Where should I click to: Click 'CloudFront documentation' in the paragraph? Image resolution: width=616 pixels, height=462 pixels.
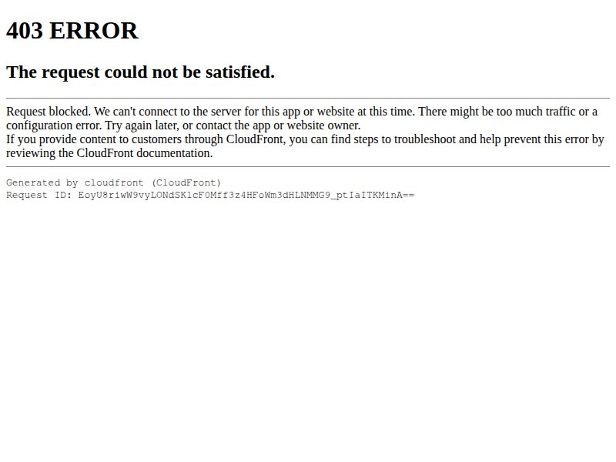point(143,153)
